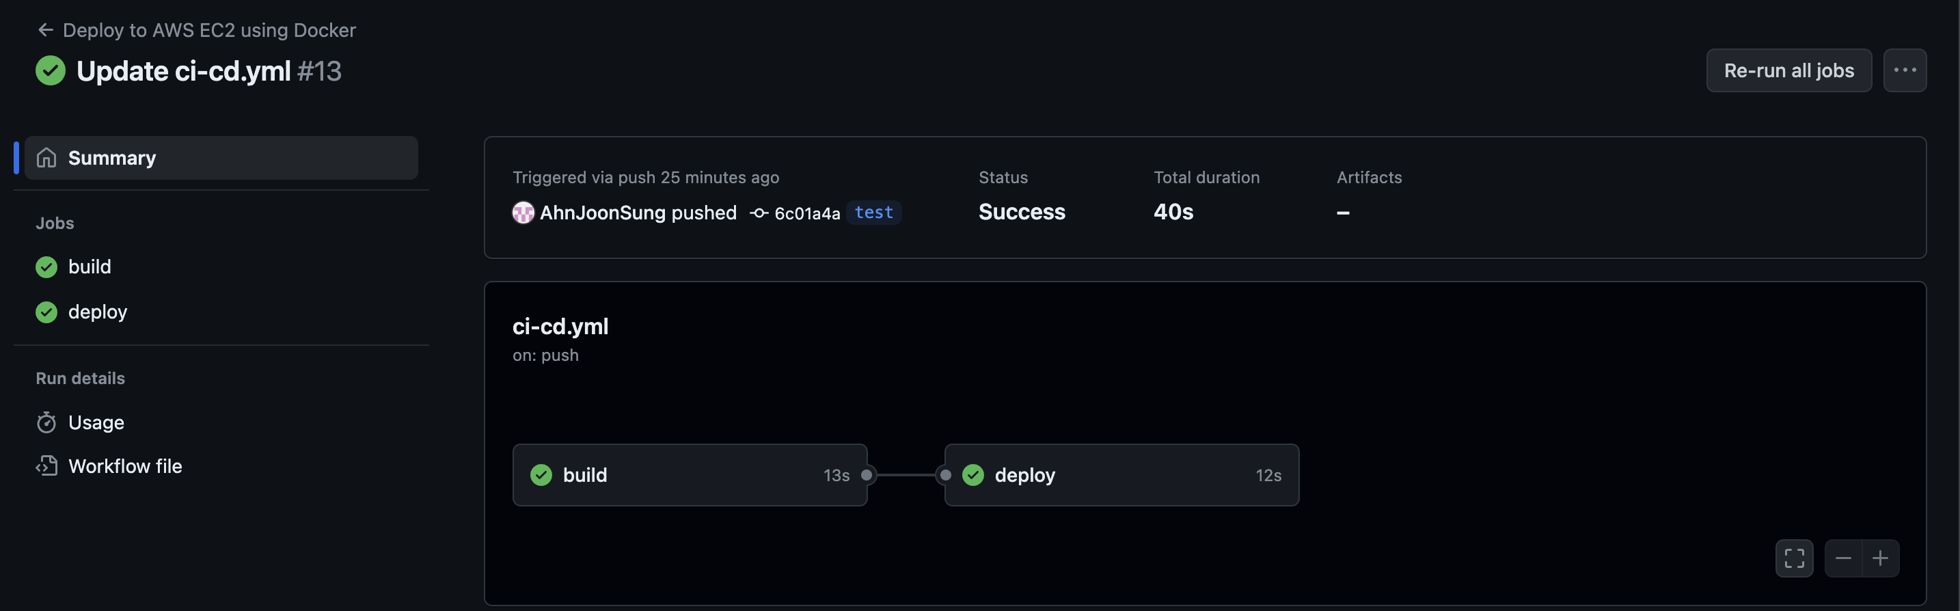
Task: Click the test branch label
Action: (x=873, y=213)
